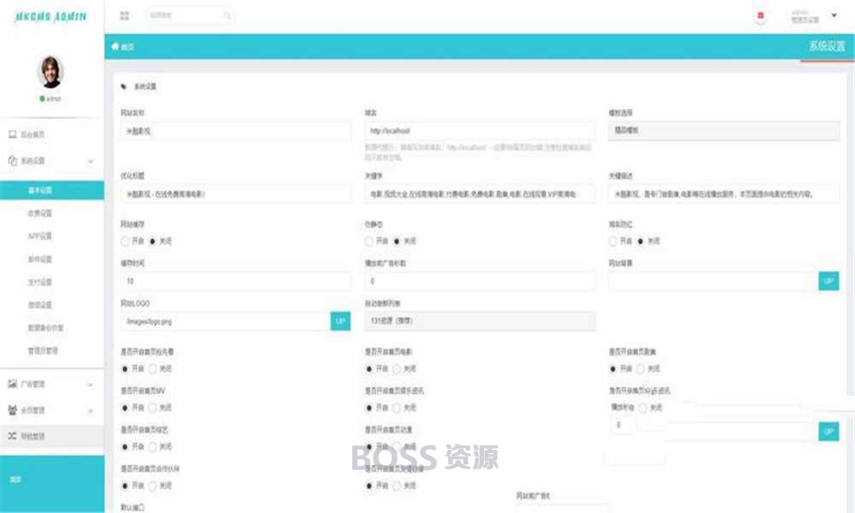
Task: Select 基本设置 in the sidebar
Action: [x=52, y=191]
